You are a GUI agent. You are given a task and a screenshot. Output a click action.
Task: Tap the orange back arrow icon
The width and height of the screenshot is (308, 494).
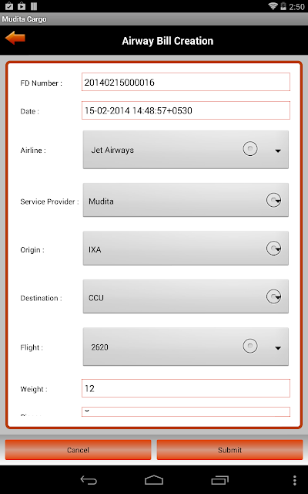coord(15,39)
